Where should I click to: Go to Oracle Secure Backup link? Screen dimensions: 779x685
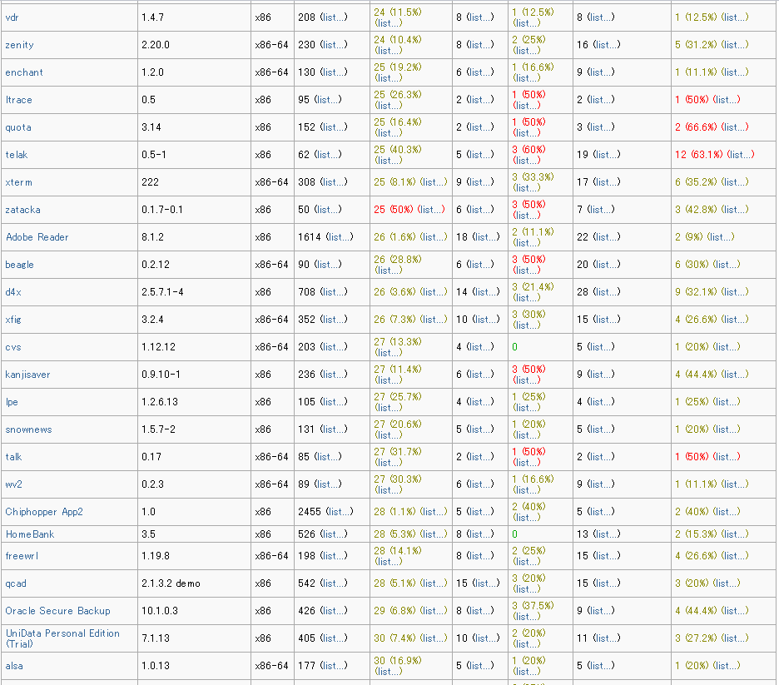[57, 611]
